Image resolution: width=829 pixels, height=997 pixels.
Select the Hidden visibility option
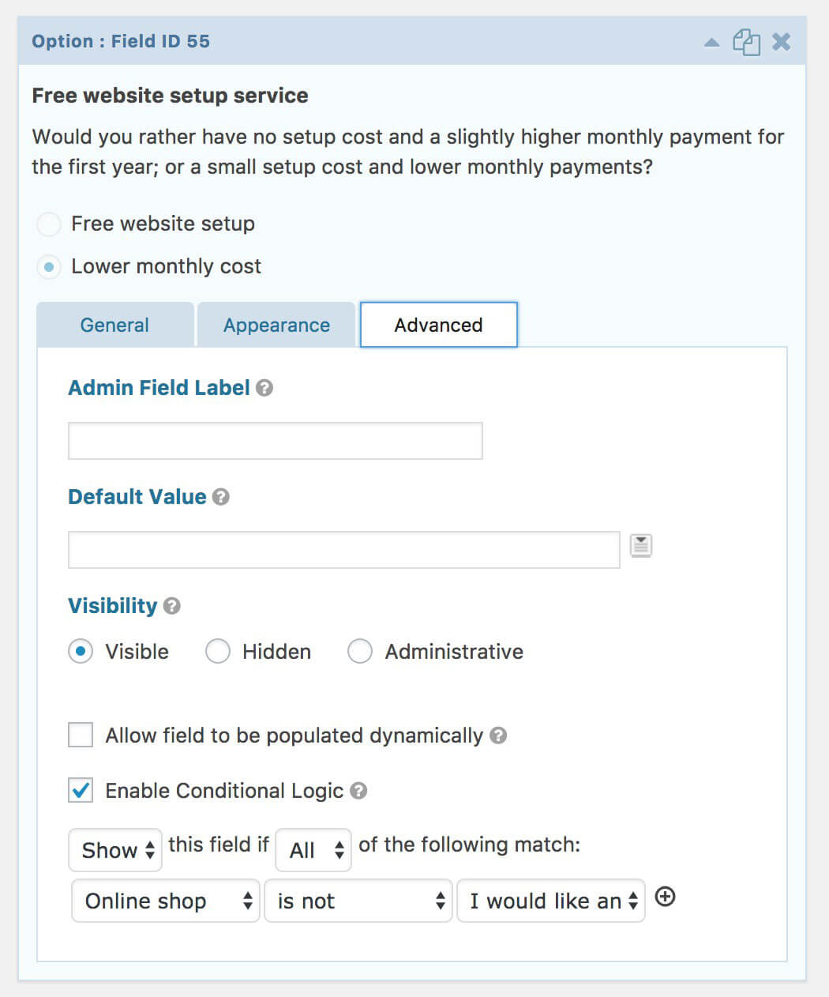coord(218,652)
